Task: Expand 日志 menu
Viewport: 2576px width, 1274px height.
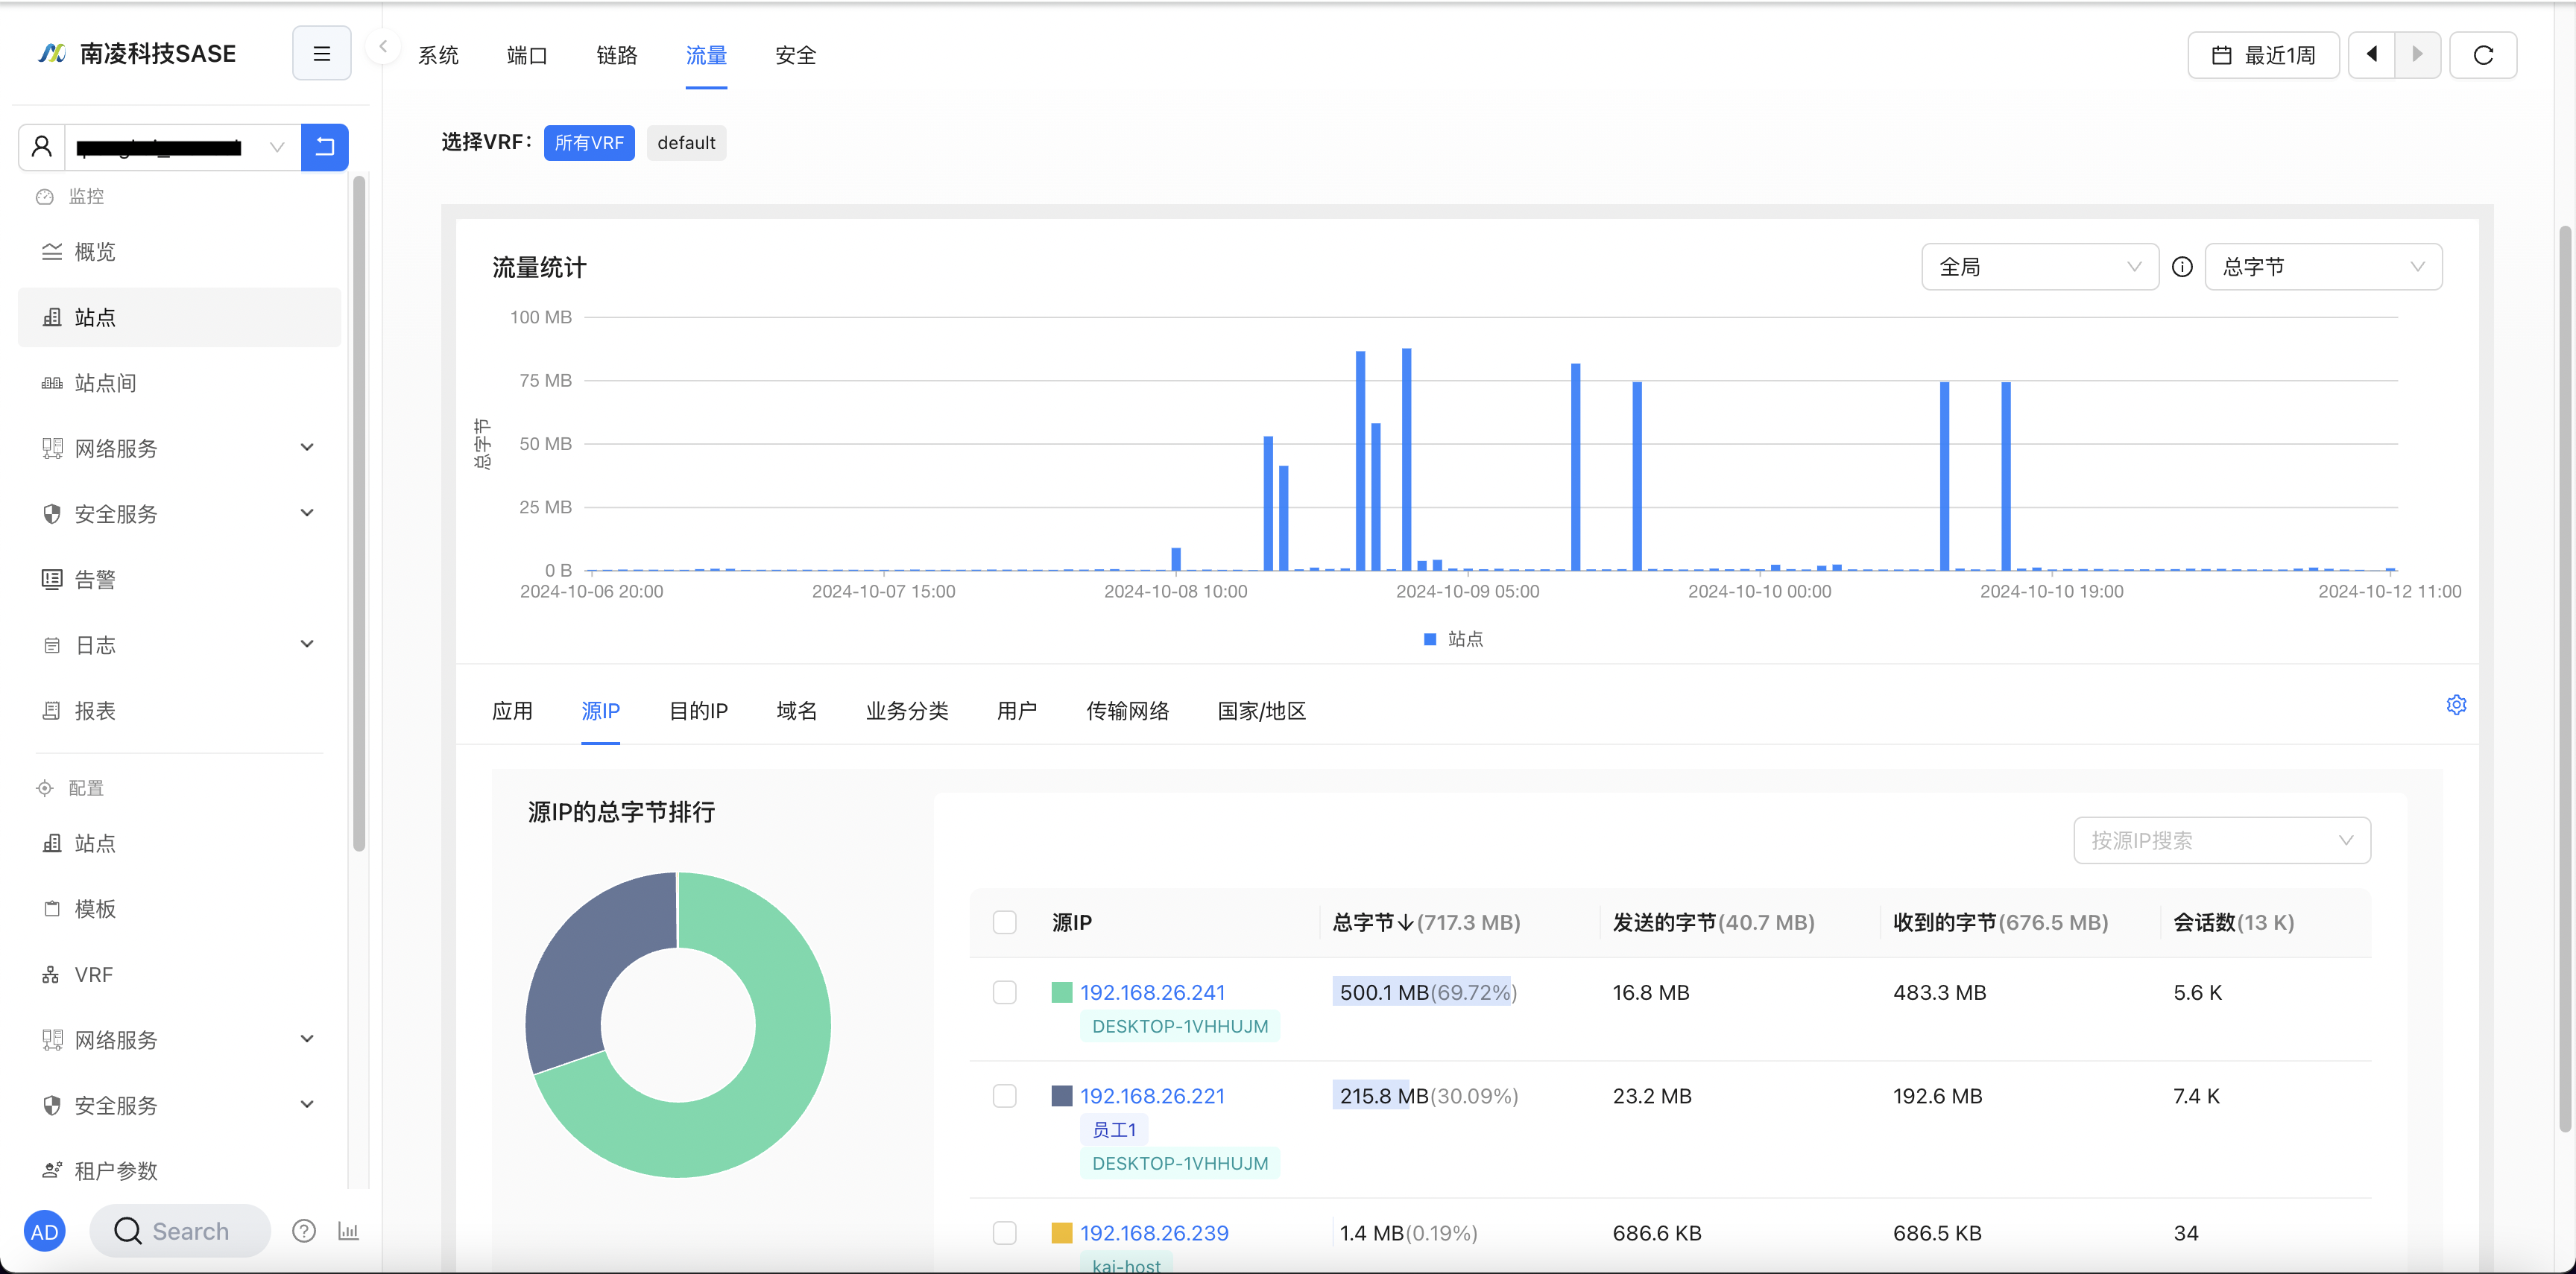Action: (x=180, y=645)
